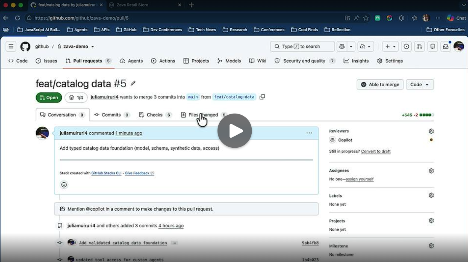Screen dimensions: 468x262
Task: Expand commit message ellipsis for 9ab4fb8
Action: pyautogui.click(x=174, y=243)
